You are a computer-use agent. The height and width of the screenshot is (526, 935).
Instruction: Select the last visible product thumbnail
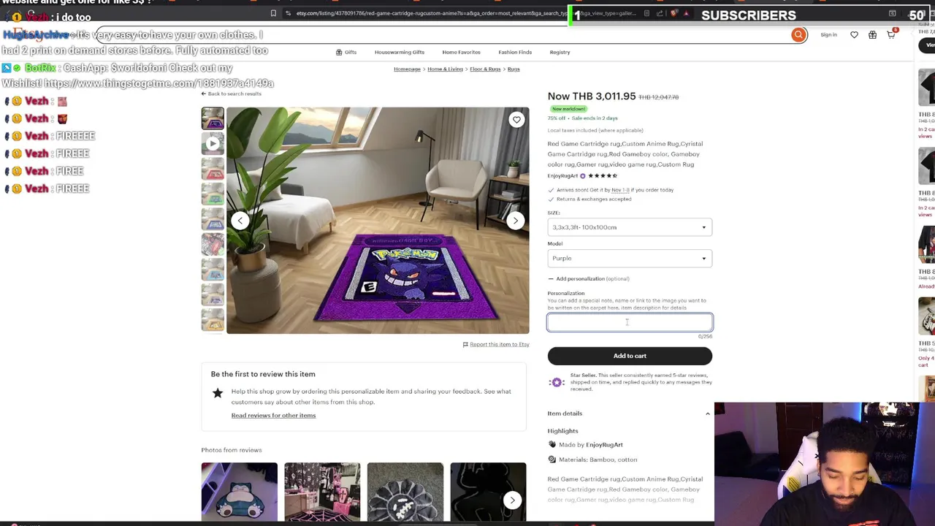coord(213,320)
